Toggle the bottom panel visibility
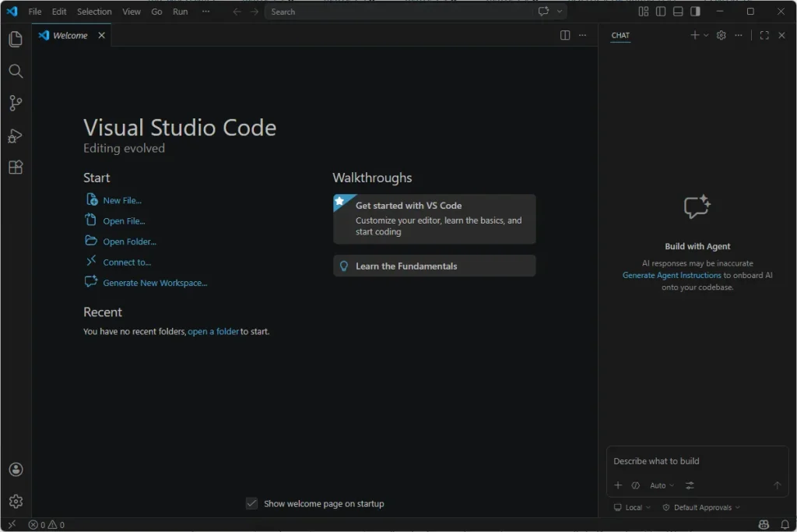The height and width of the screenshot is (532, 797). pos(678,12)
